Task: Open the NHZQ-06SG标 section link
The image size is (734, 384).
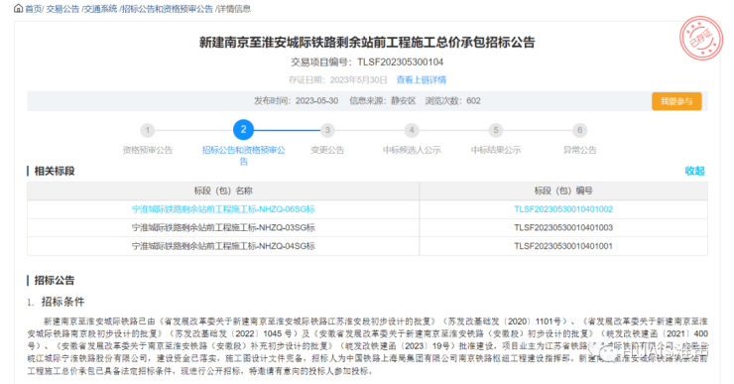Action: (x=223, y=209)
